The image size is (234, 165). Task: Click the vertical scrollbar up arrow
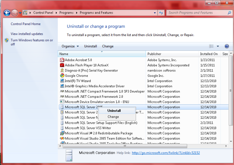(x=231, y=53)
